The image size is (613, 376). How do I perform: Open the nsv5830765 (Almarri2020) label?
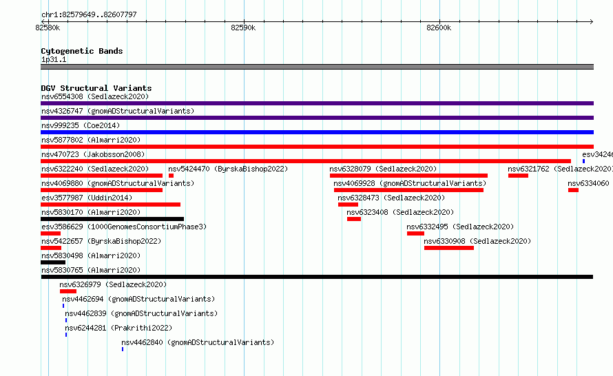91,270
